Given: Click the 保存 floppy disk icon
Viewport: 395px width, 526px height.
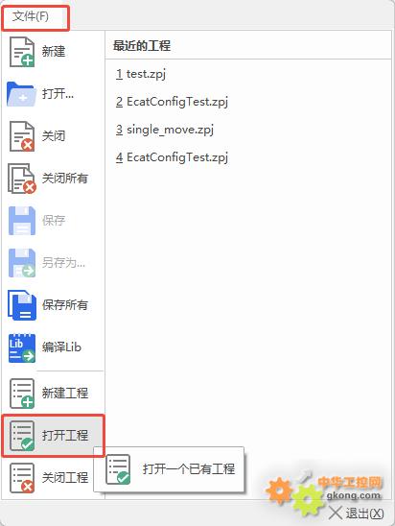Looking at the screenshot, I should pyautogui.click(x=22, y=221).
